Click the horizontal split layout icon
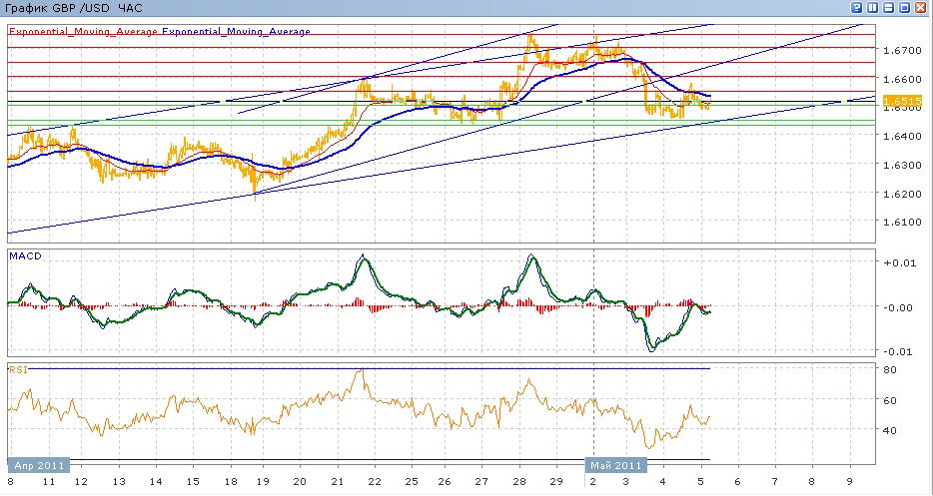933x496 pixels. [x=889, y=8]
